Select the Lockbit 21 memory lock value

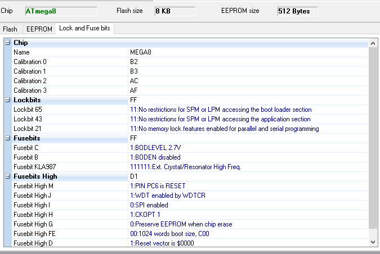224,129
